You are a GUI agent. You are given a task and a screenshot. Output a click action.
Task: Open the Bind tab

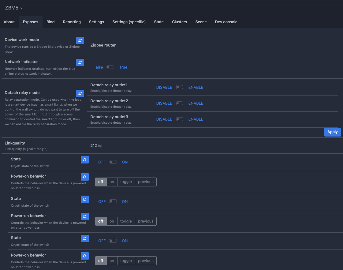point(50,22)
